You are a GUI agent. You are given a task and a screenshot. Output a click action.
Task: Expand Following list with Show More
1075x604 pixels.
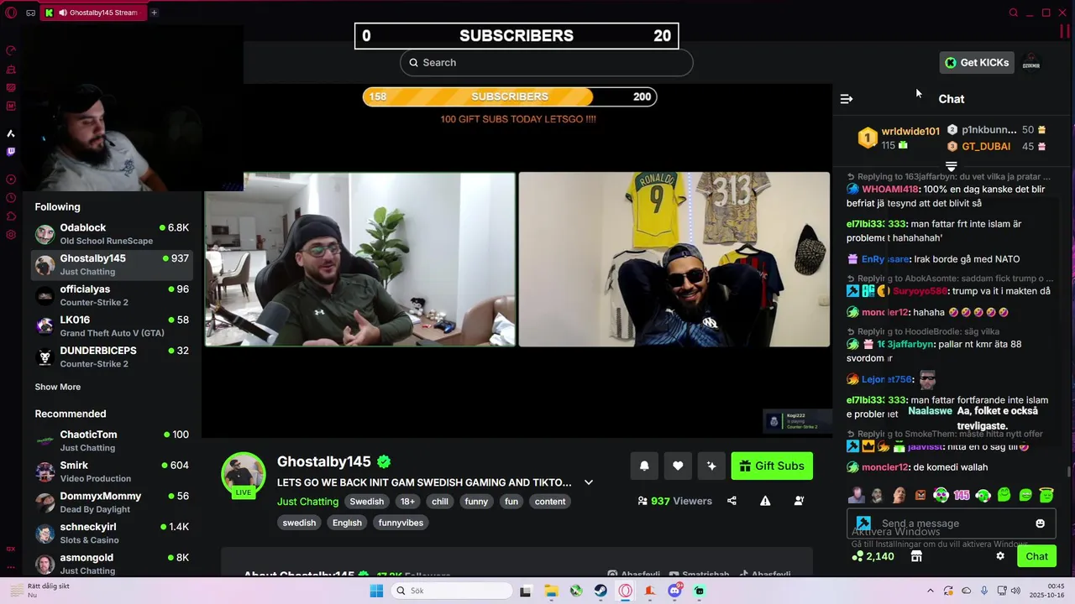click(58, 388)
